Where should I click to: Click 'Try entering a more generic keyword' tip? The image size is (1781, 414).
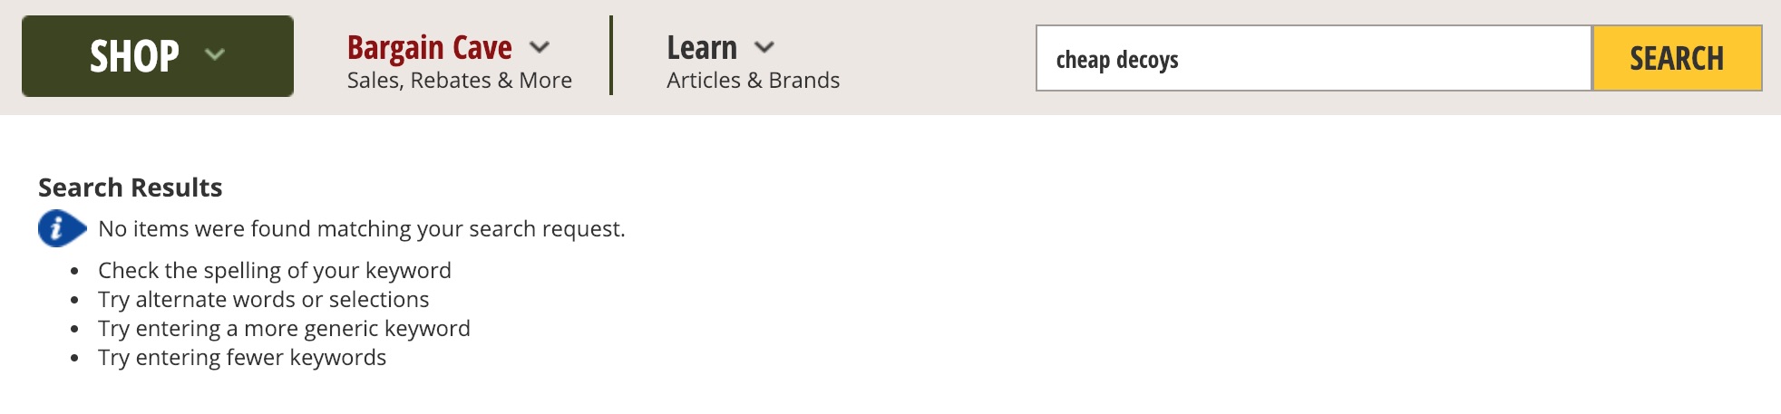tap(284, 328)
